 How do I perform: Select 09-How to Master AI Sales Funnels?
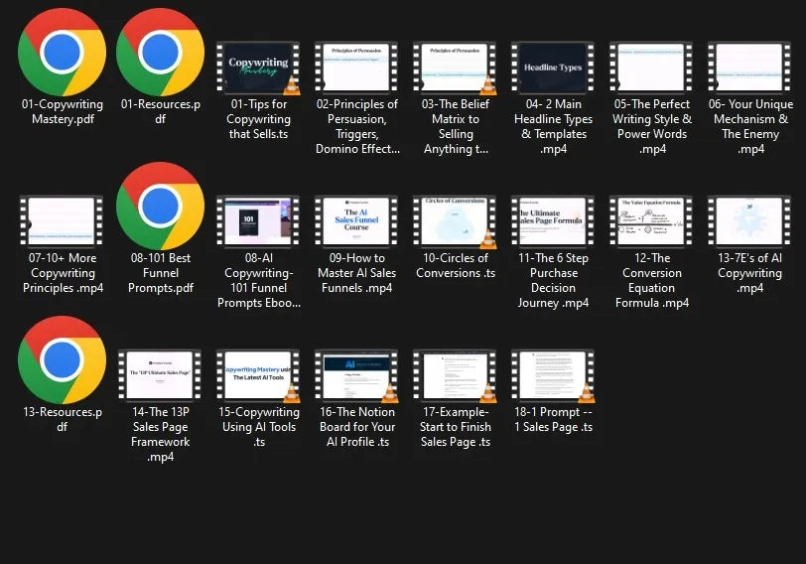pos(356,221)
